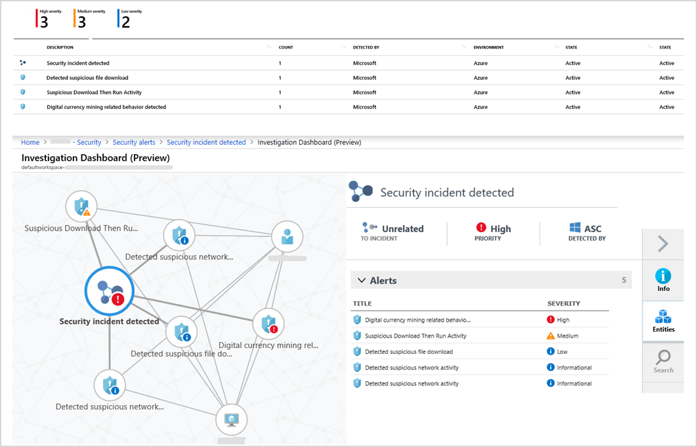
Task: Open Security alerts breadcrumb link
Action: pos(134,142)
